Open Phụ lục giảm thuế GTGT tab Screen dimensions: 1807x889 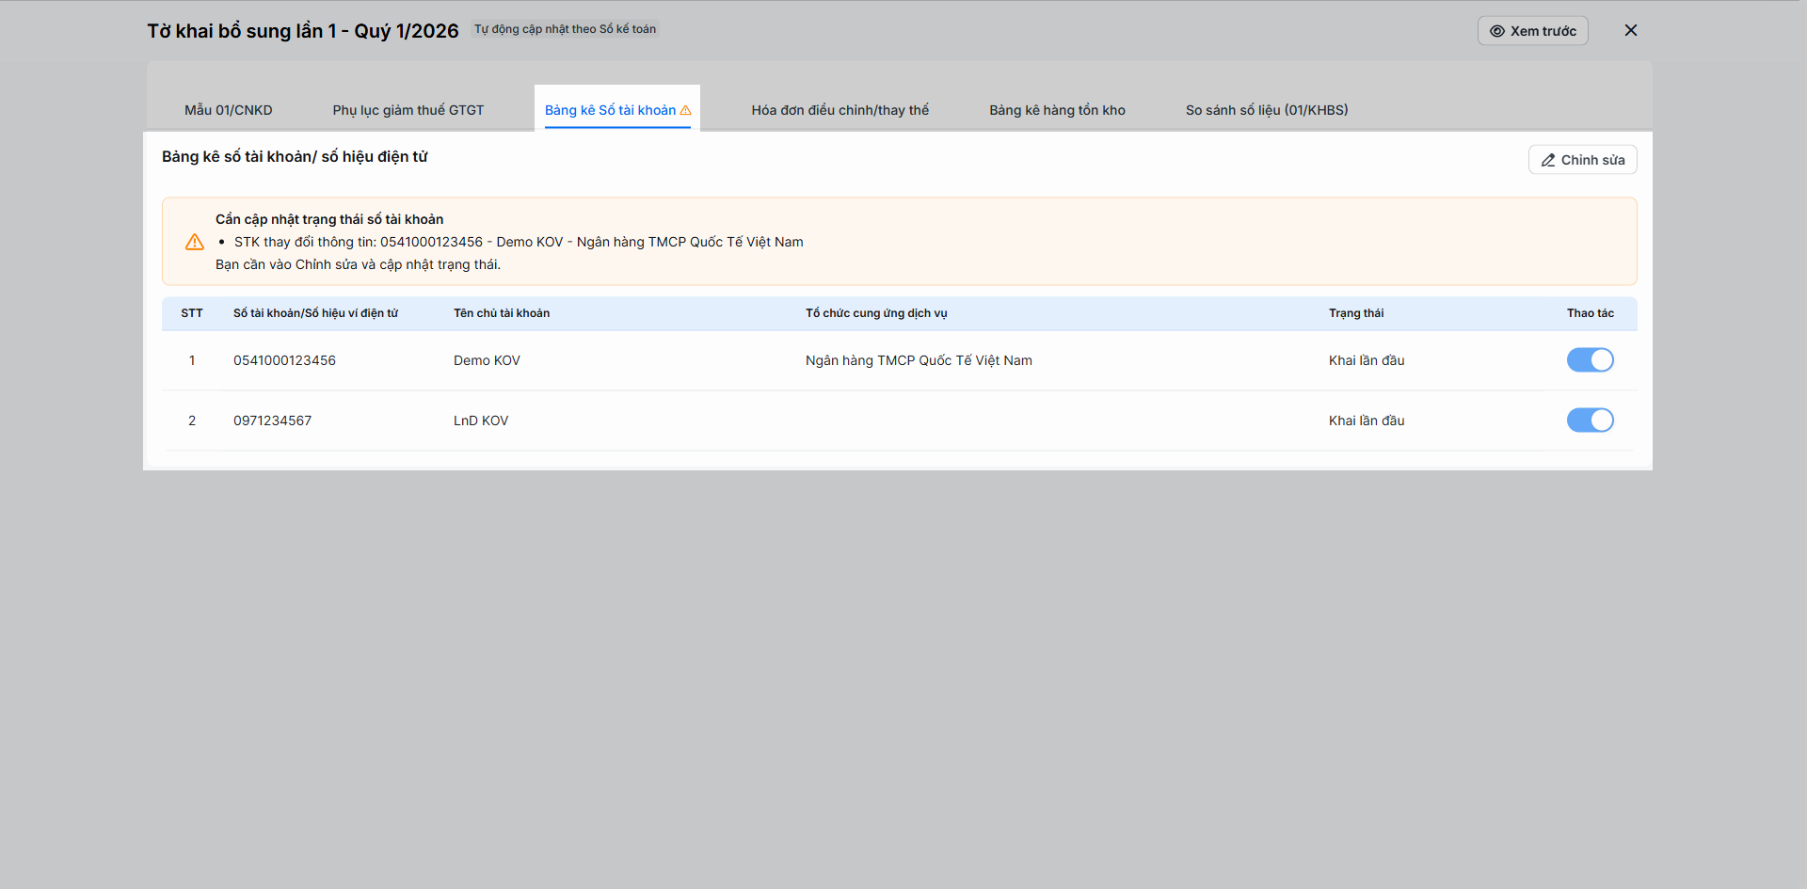coord(408,110)
